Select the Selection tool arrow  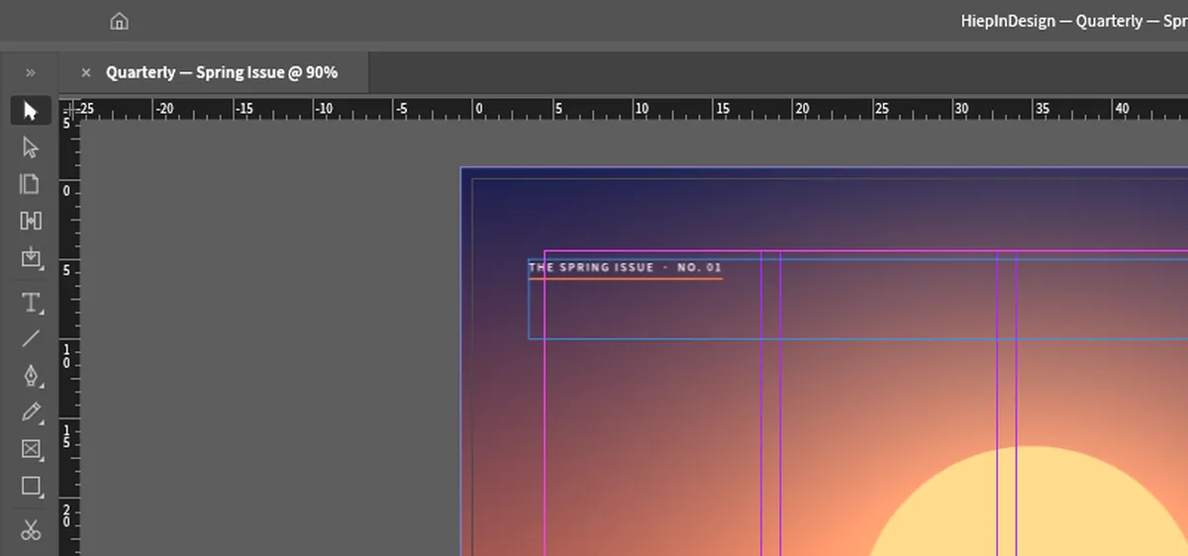point(31,110)
